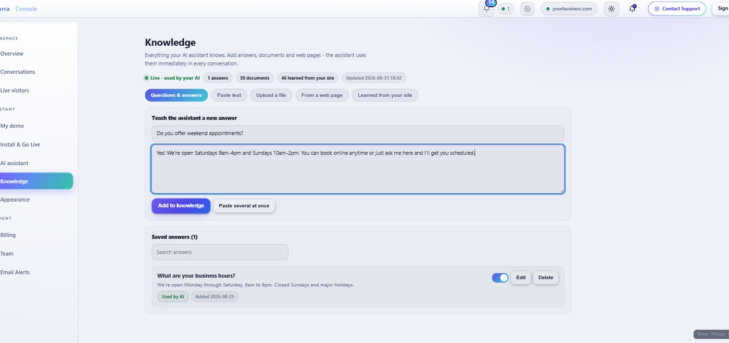The width and height of the screenshot is (729, 343).
Task: Open the Privacy link at bottom
Action: point(718,334)
